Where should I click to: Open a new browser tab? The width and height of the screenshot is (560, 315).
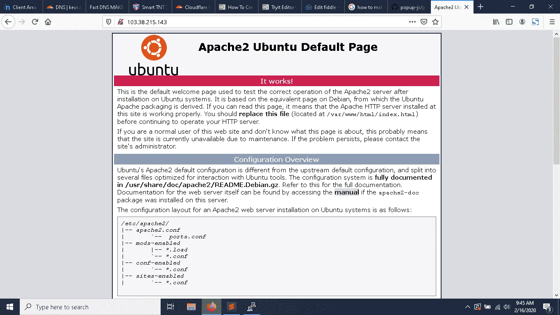[x=480, y=7]
